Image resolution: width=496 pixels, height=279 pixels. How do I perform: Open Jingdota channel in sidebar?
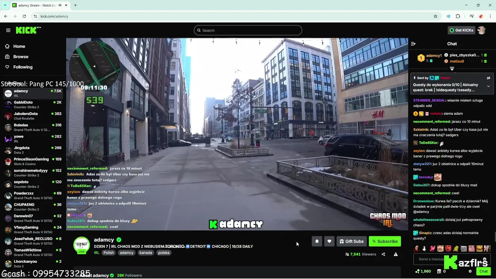pyautogui.click(x=33, y=150)
